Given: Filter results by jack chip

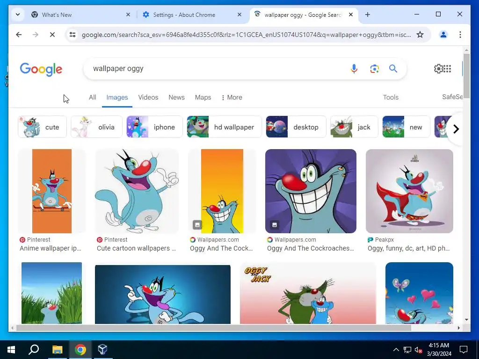Looking at the screenshot, I should (x=354, y=127).
